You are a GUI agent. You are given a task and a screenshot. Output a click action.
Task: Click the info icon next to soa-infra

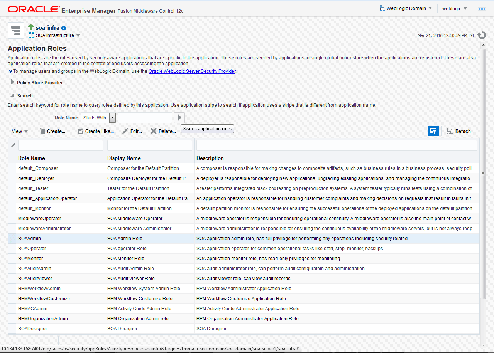pos(64,28)
